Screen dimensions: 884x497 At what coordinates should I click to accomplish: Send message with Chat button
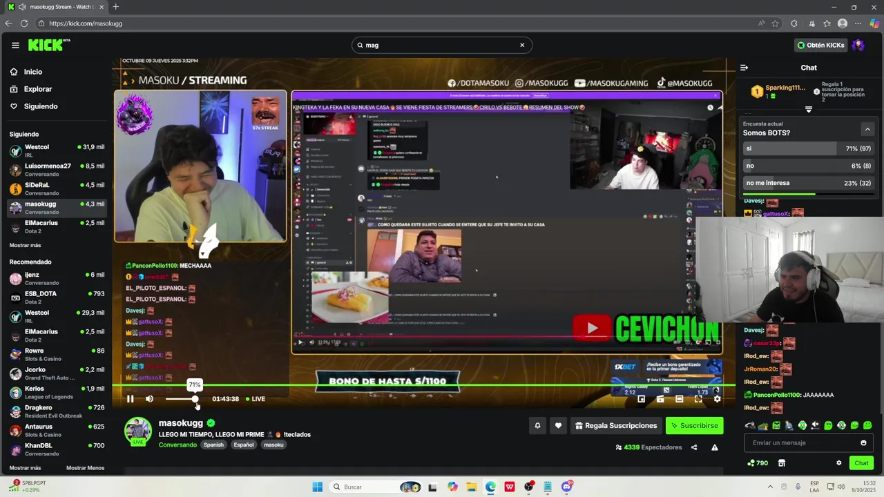pos(861,463)
